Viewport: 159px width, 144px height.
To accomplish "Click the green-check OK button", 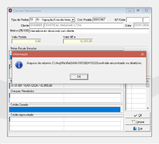I will [x=138, y=115].
